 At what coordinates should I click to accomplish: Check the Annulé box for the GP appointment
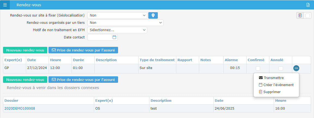click(281, 68)
